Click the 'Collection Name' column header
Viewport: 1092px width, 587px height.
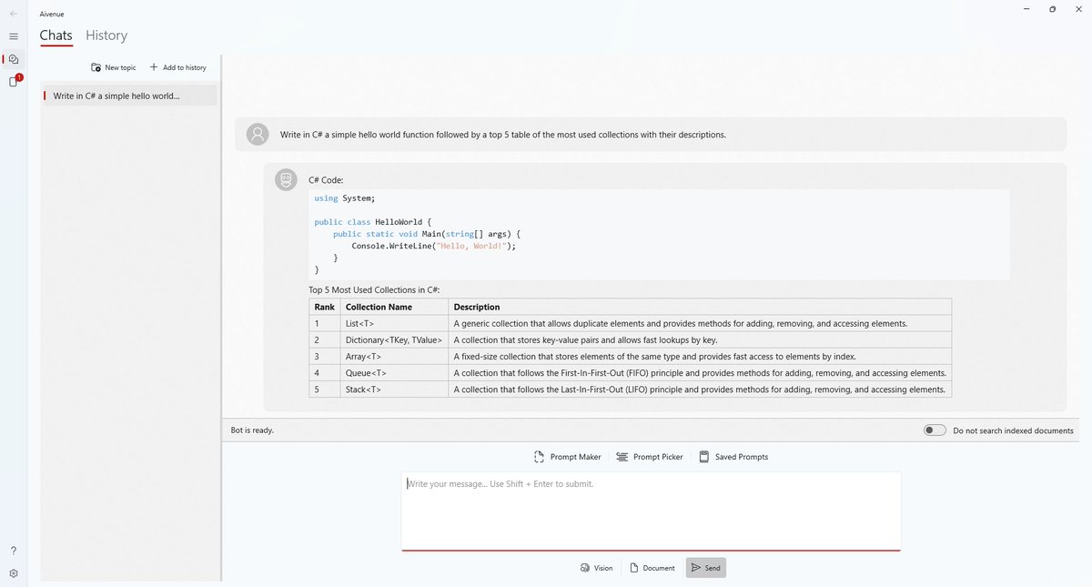click(x=395, y=307)
